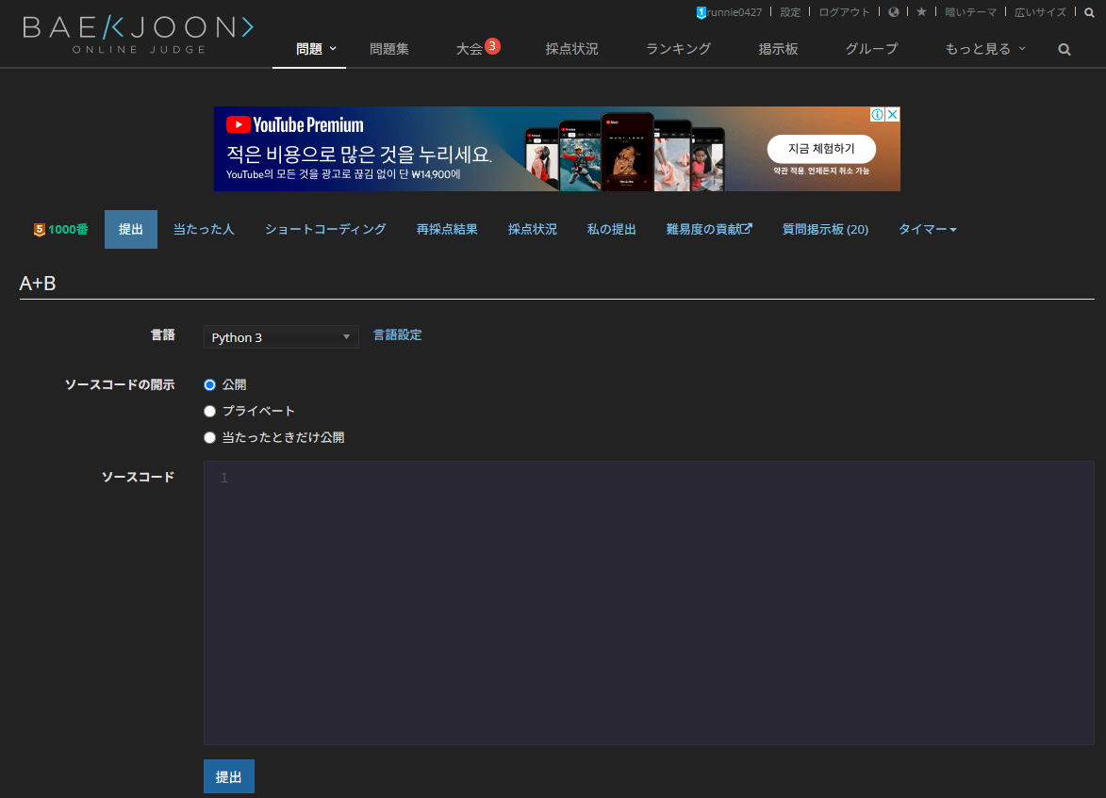The width and height of the screenshot is (1106, 798).
Task: Close the YouTube Premium ad with the X icon
Action: pyautogui.click(x=893, y=113)
